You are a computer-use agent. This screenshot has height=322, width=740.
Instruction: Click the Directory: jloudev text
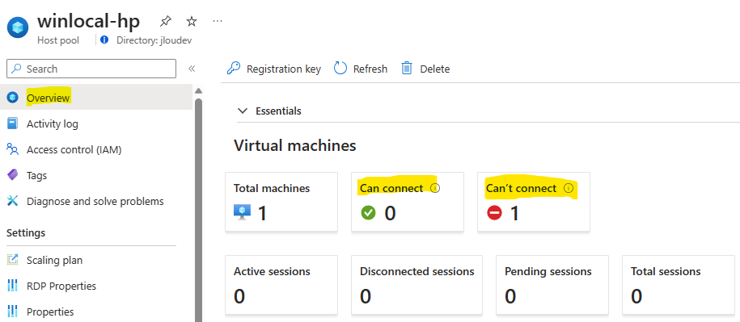[154, 40]
